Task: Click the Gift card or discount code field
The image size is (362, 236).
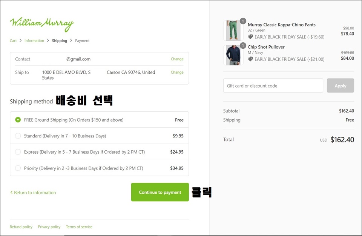Action: [x=273, y=85]
